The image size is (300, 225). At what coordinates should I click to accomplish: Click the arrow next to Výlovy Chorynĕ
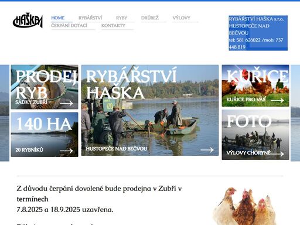277,154
